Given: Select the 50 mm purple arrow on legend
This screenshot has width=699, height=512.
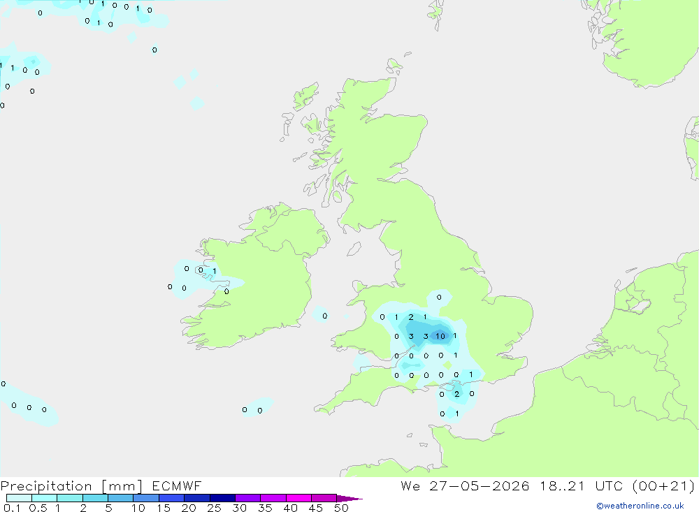Looking at the screenshot, I should [x=349, y=498].
